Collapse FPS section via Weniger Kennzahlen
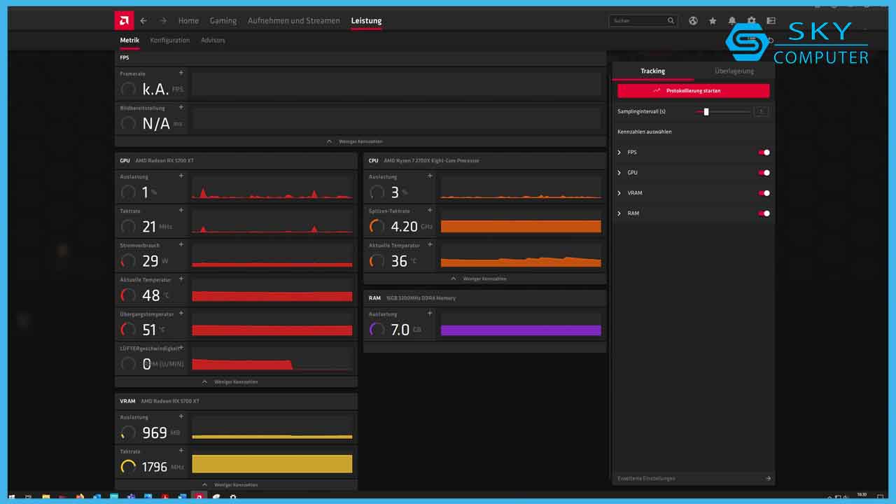 [x=360, y=141]
